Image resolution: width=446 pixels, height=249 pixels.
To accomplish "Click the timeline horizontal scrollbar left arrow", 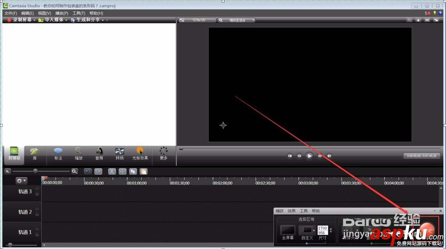I will click(44, 245).
